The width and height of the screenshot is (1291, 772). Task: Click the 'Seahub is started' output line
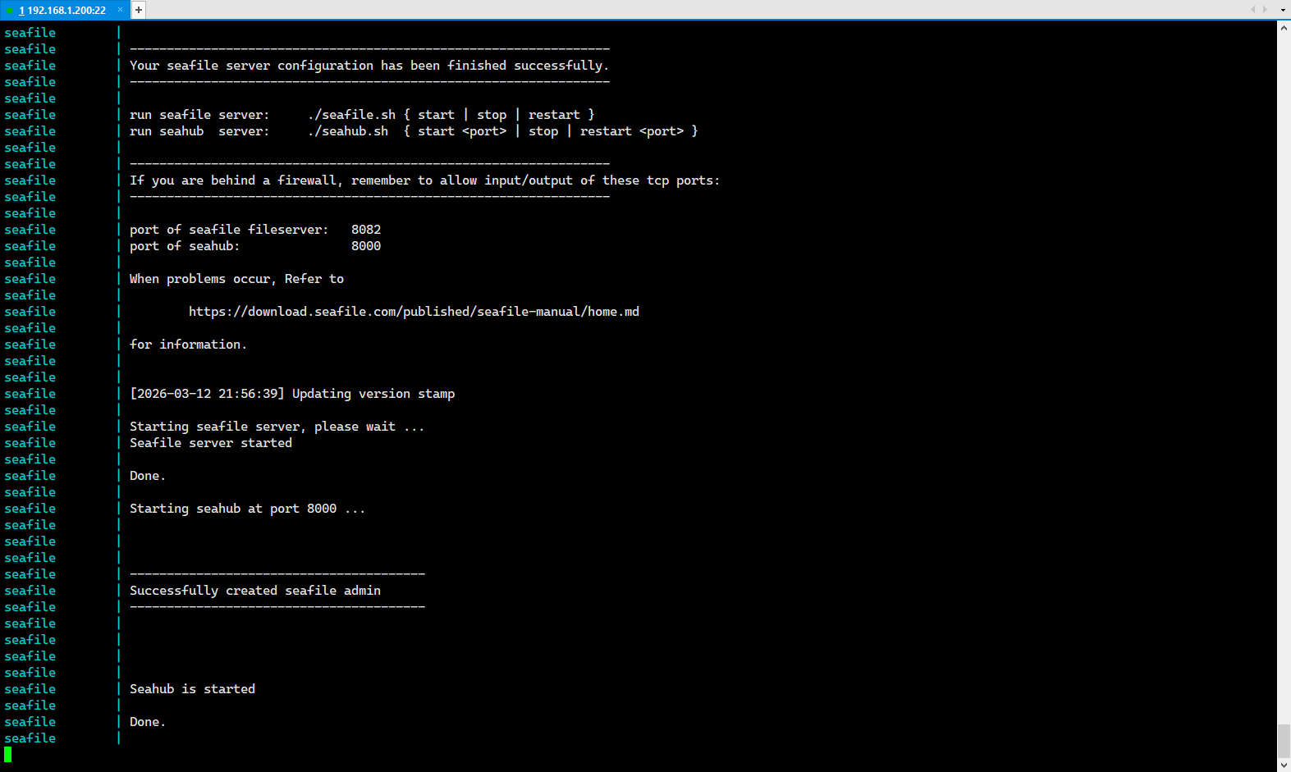pyautogui.click(x=192, y=689)
